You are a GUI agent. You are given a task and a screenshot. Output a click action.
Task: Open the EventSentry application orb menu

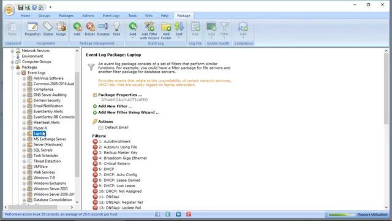[9, 10]
